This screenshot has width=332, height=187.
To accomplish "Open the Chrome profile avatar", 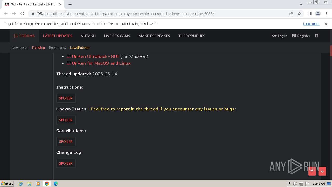I will tap(318, 14).
